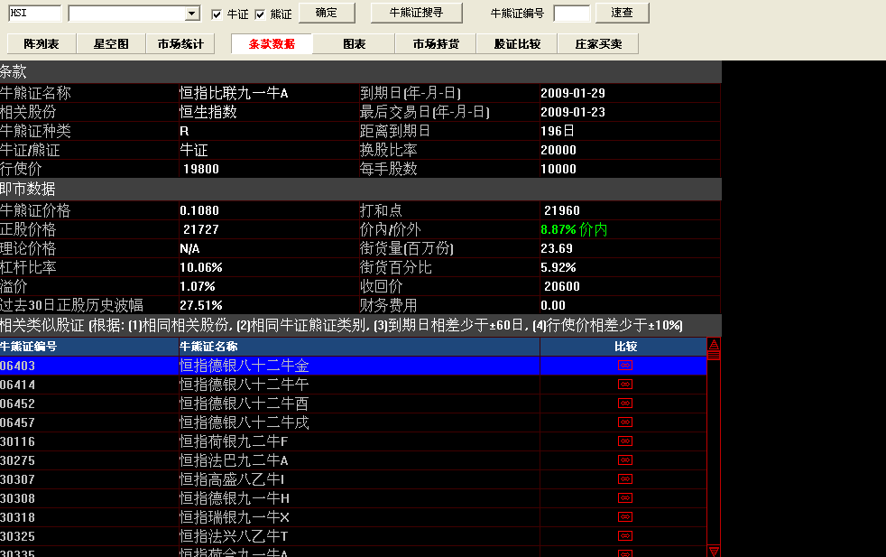This screenshot has height=557, width=886.
Task: Click the 牛熊证编号 input field
Action: pos(571,14)
